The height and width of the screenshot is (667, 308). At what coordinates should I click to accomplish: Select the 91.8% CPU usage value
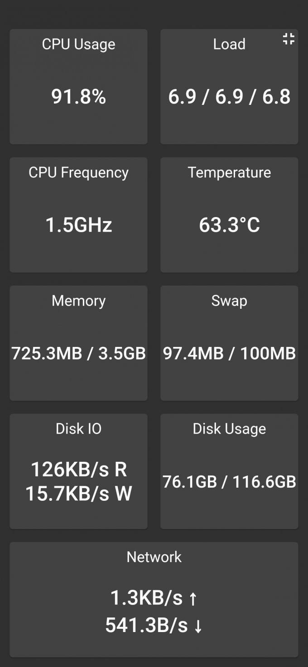pyautogui.click(x=78, y=97)
